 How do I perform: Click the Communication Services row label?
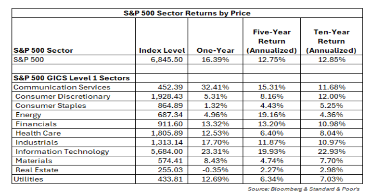(62, 87)
